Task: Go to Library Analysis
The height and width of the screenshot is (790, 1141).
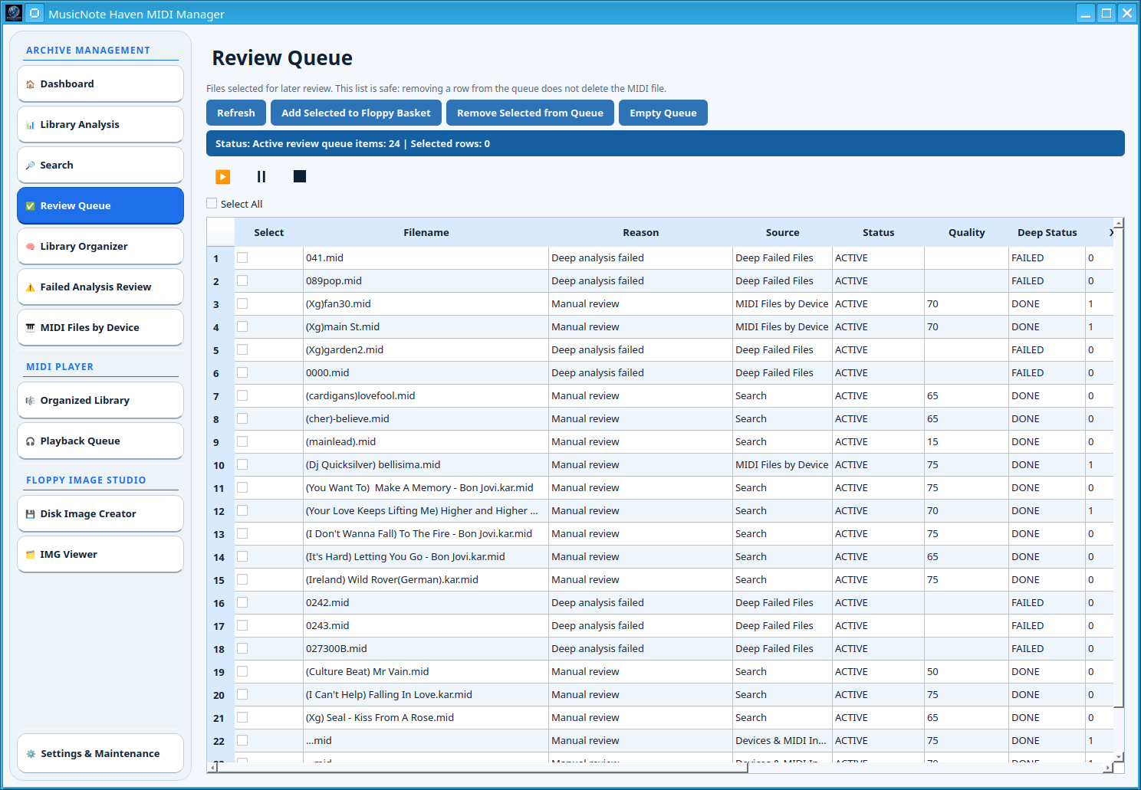Action: [x=100, y=124]
